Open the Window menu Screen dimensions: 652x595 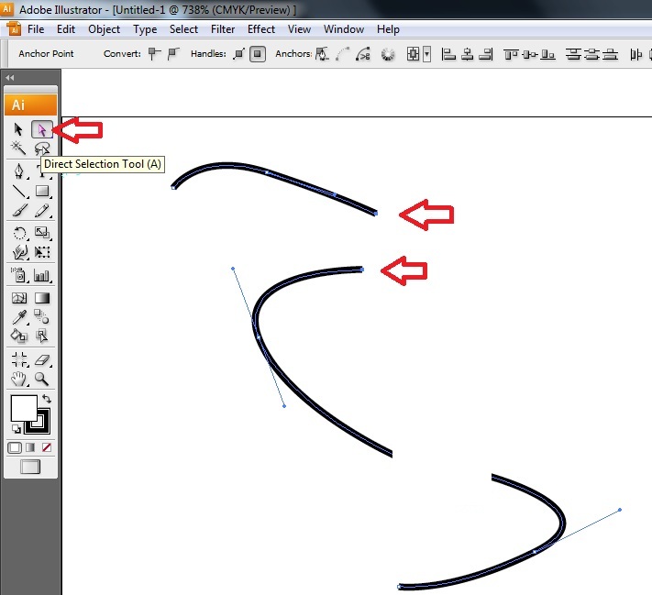pos(344,29)
